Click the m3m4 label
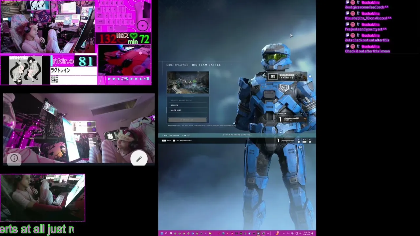 point(129,79)
